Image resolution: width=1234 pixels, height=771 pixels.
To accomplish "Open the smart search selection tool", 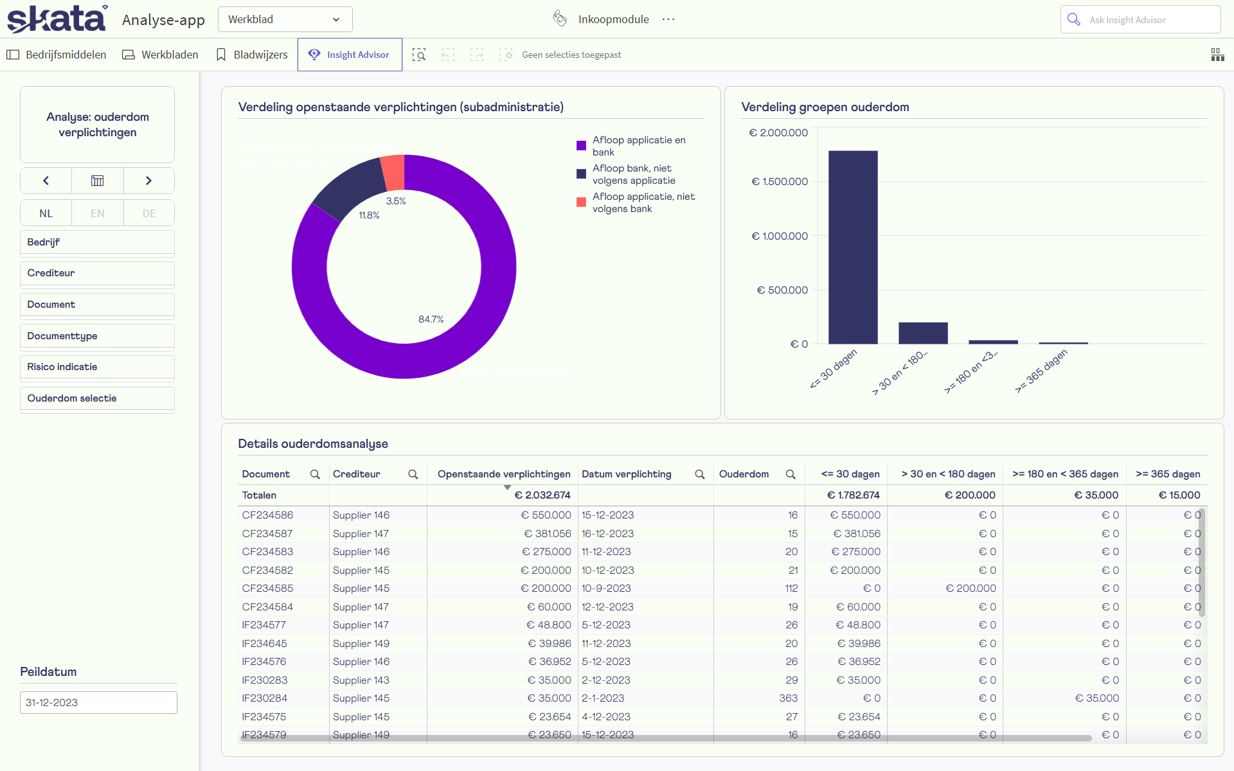I will 419,55.
